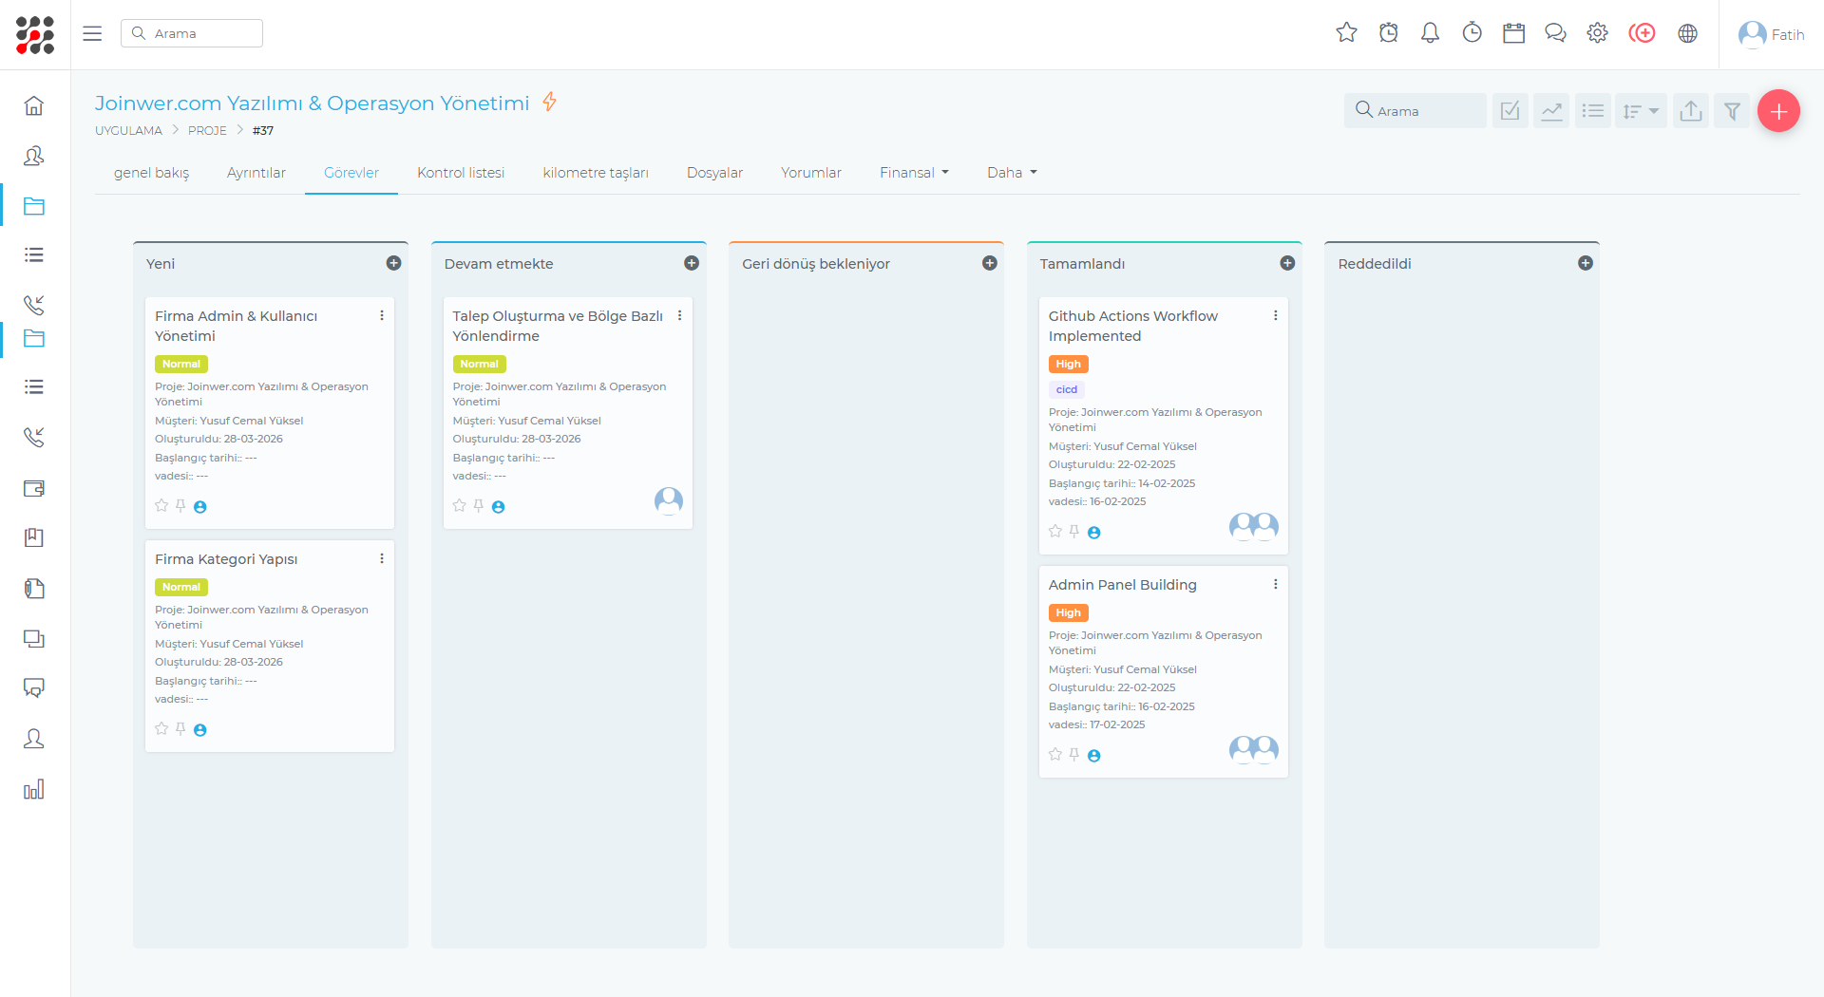Screen dimensions: 1824x997
Task: Star the Firma Admin & Kullanıcı Yönetimi card
Action: pos(161,506)
